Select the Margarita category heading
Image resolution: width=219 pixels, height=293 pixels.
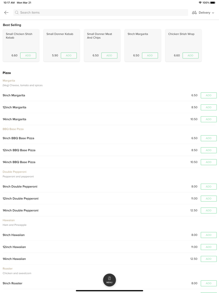(9, 81)
